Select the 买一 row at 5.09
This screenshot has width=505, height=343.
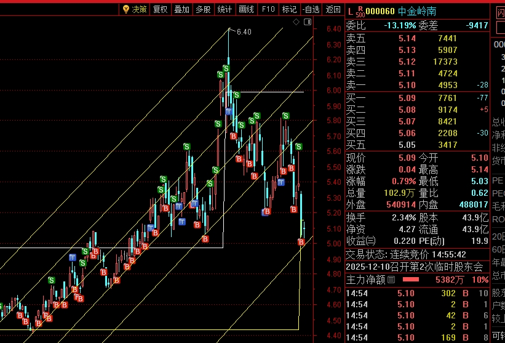coord(417,98)
